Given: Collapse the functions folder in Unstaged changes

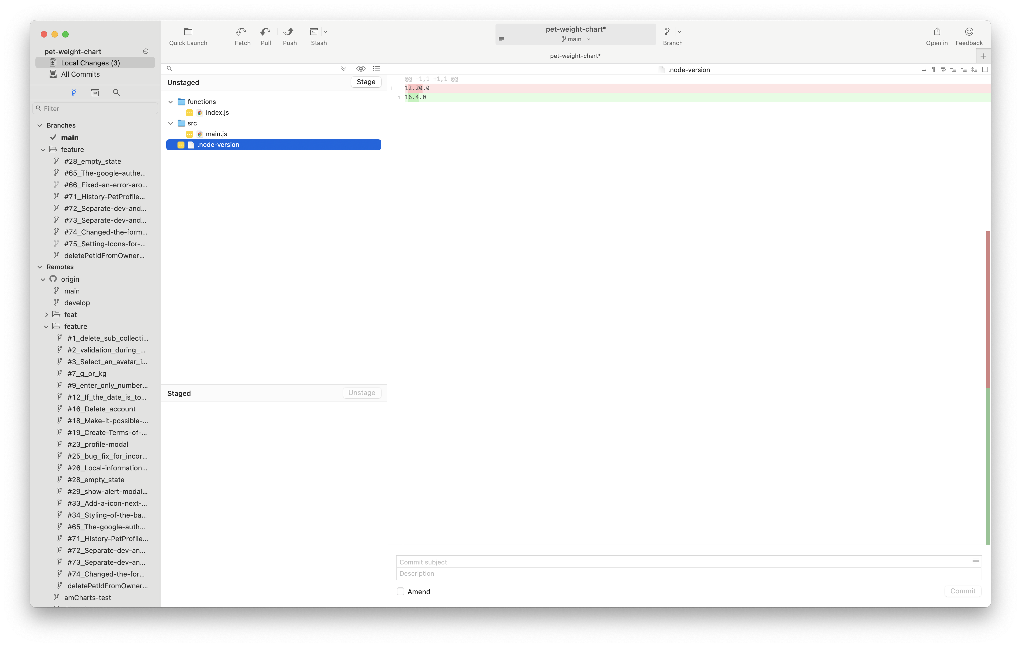Looking at the screenshot, I should (171, 101).
